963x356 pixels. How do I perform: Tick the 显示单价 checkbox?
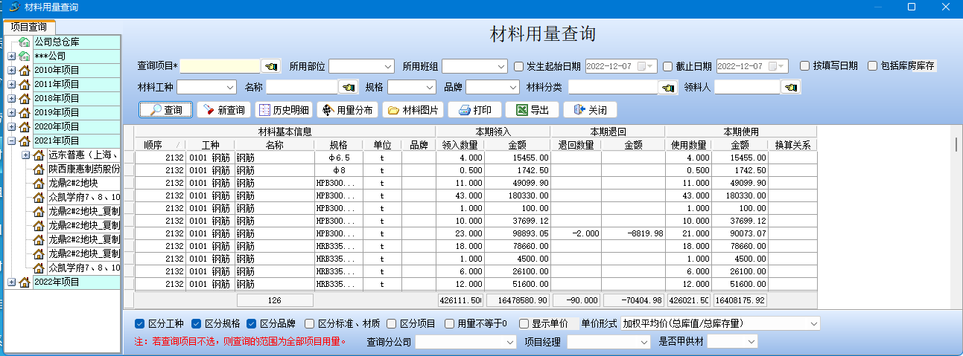click(524, 323)
